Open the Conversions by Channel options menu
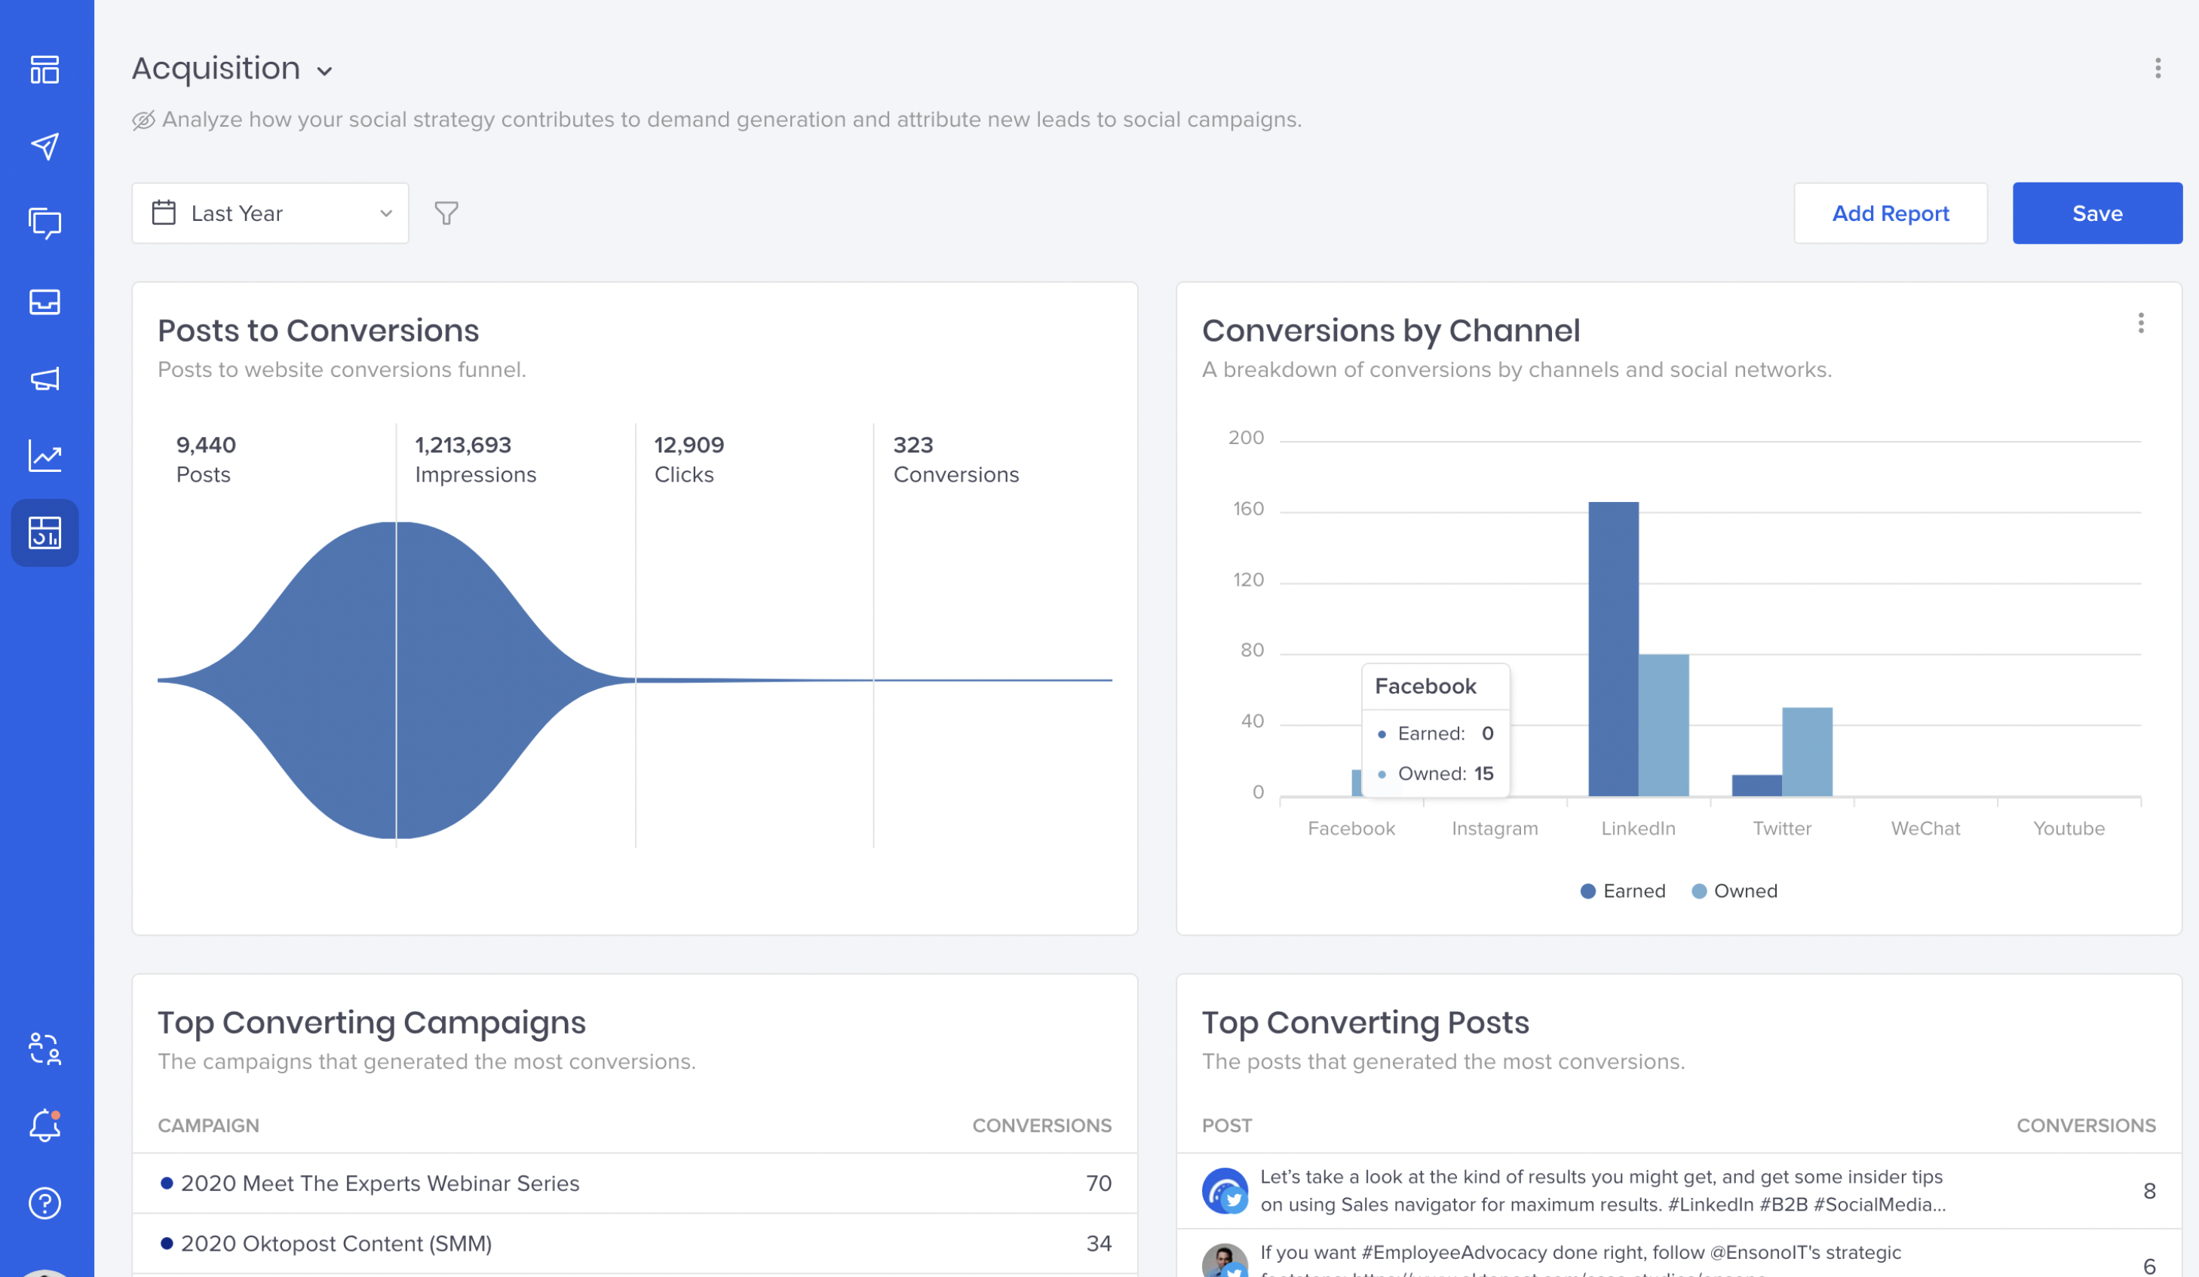 [2140, 323]
